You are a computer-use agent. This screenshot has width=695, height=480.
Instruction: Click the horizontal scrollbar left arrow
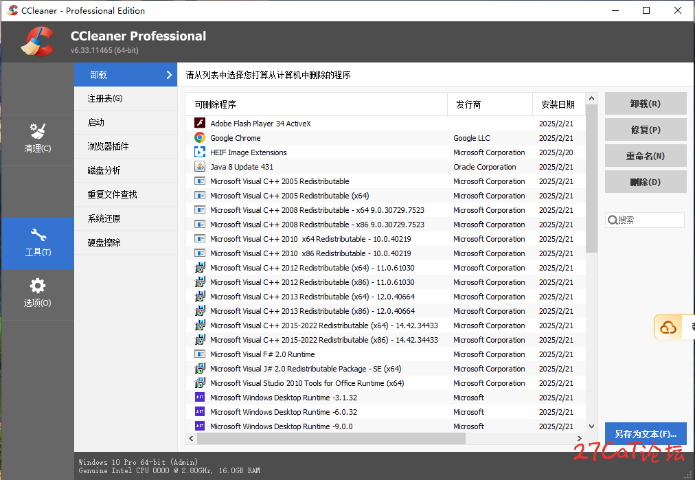[191, 438]
